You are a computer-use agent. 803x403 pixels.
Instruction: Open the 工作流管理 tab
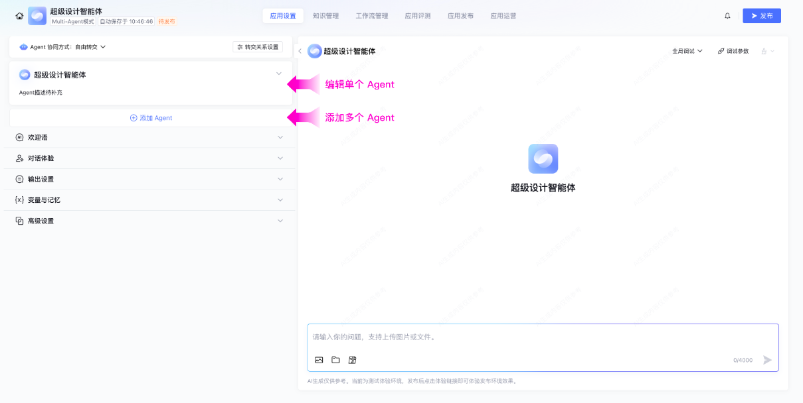click(x=372, y=16)
